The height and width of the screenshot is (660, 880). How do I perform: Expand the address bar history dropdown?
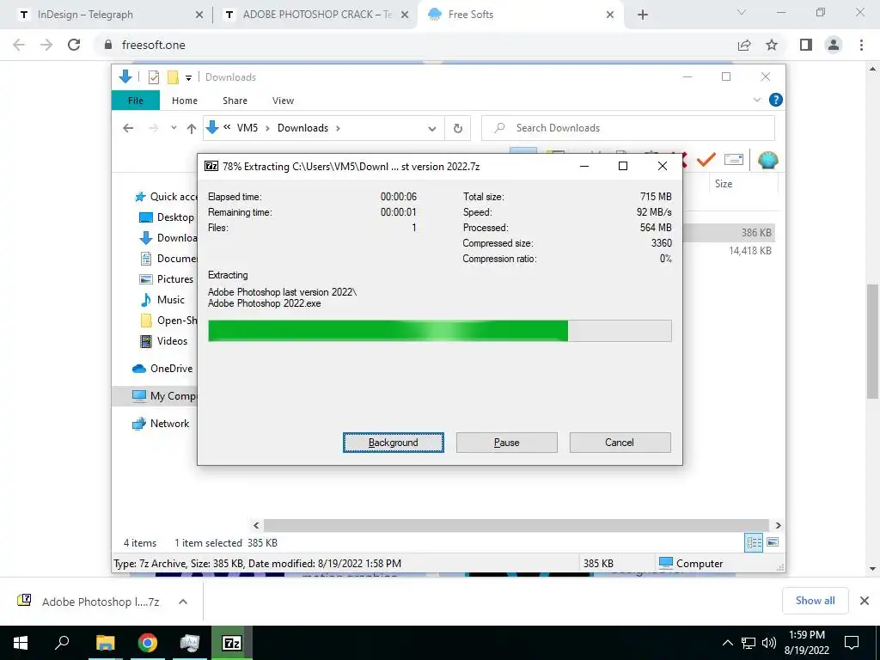(x=431, y=129)
